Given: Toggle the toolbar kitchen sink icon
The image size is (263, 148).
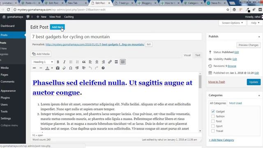Looking at the screenshot, I should [x=123, y=62].
